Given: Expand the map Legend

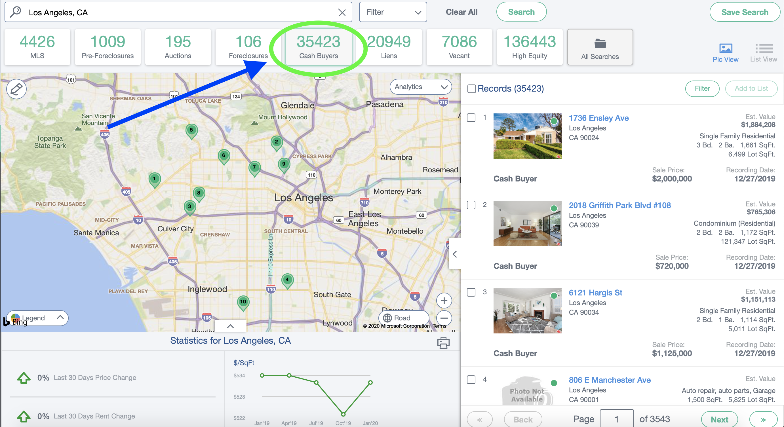Looking at the screenshot, I should click(x=37, y=318).
